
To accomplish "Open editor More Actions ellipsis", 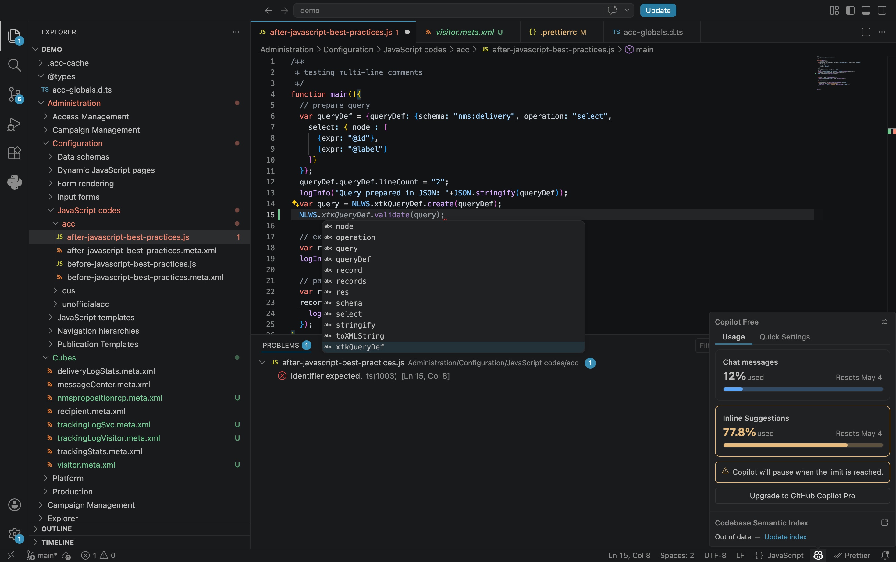I will 882,32.
